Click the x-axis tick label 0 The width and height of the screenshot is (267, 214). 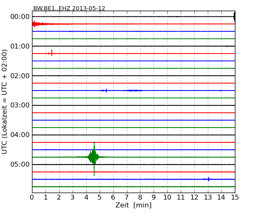(32, 198)
